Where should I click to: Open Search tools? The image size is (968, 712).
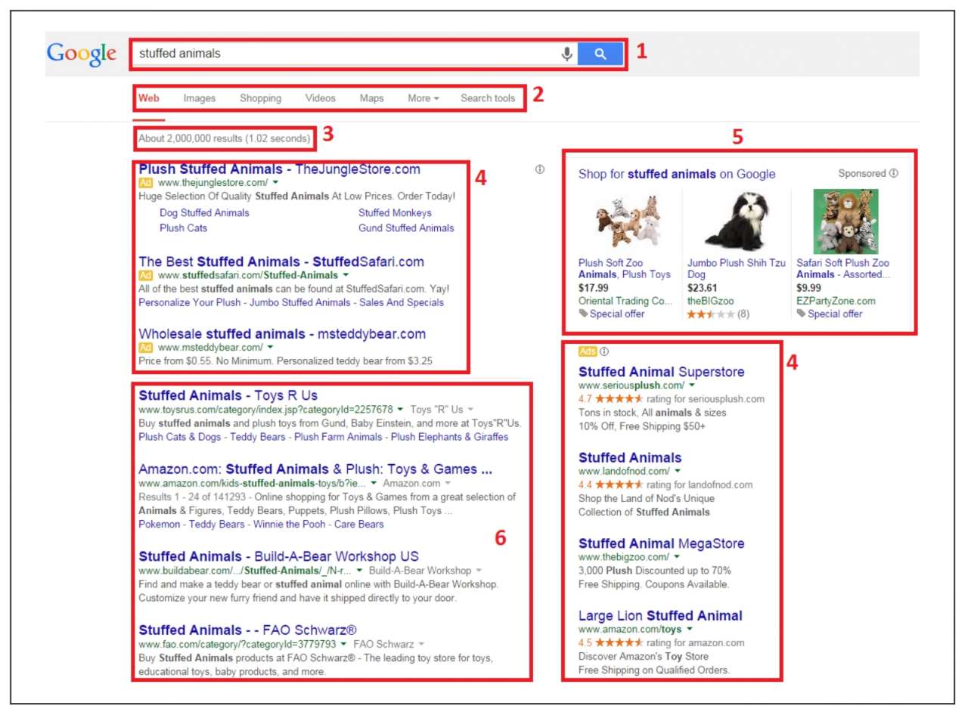point(488,98)
